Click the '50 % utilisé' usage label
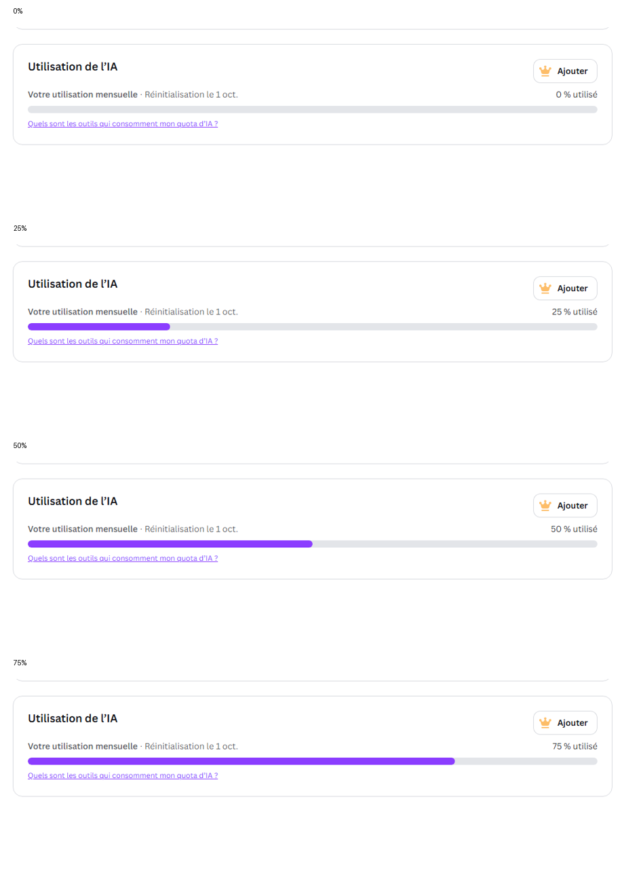The image size is (624, 869). (x=574, y=529)
